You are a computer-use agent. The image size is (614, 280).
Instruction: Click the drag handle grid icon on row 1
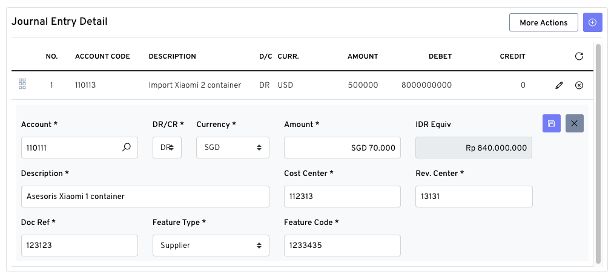coord(22,85)
